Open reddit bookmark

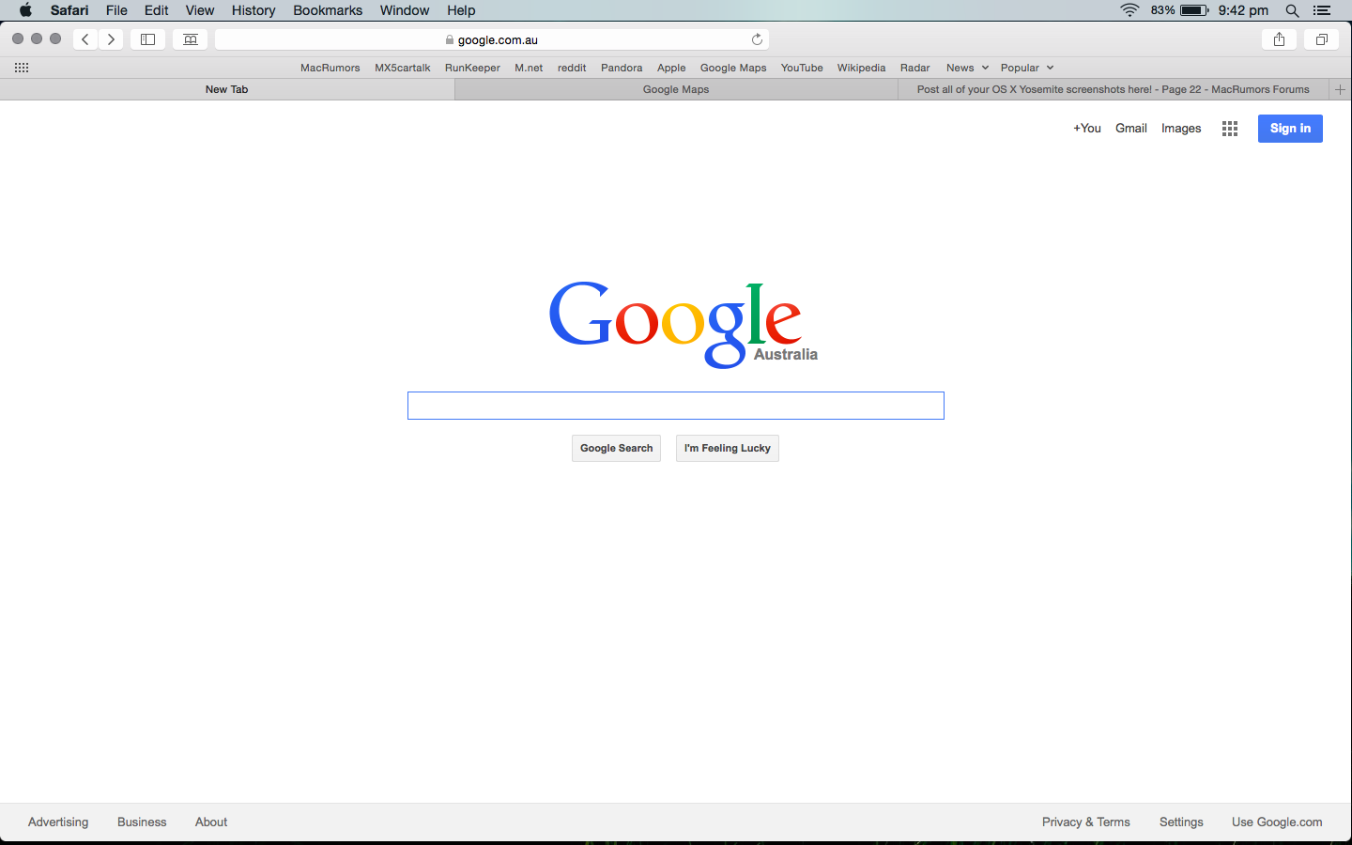(x=572, y=68)
